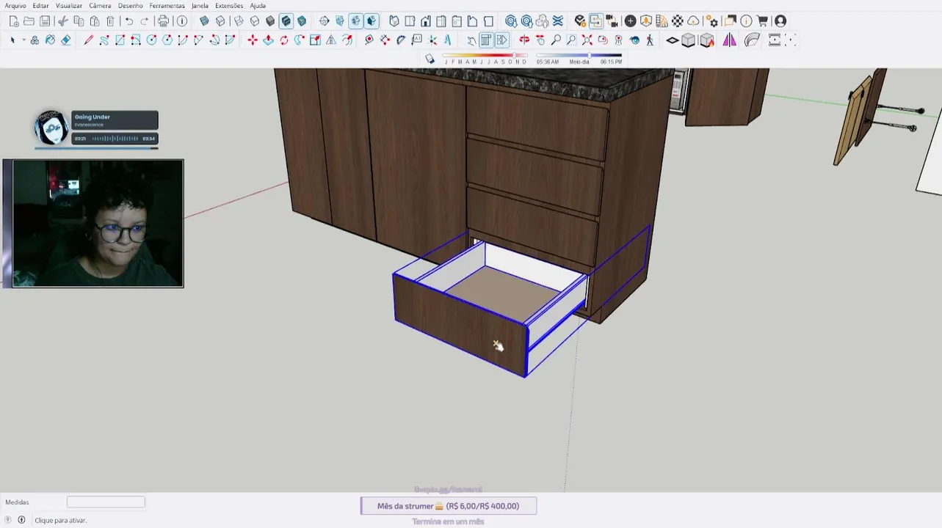Select the Freehand tool
This screenshot has width=942, height=528.
(104, 40)
